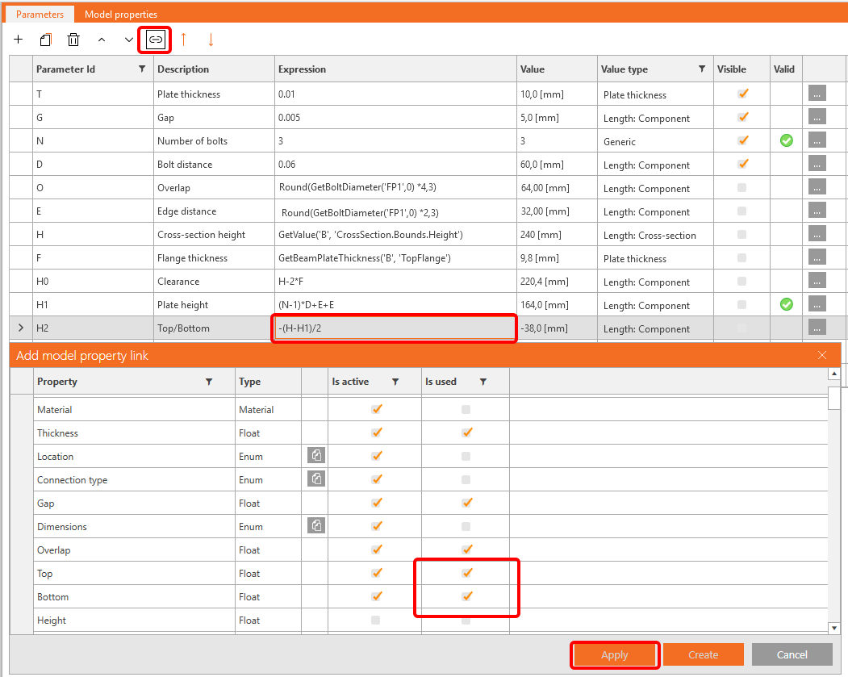Click the delete trash icon
Viewport: 848px width, 677px height.
click(73, 40)
